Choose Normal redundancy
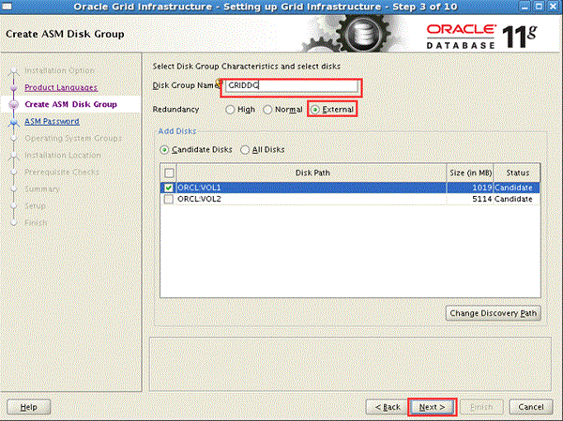563x421 pixels. (x=267, y=110)
